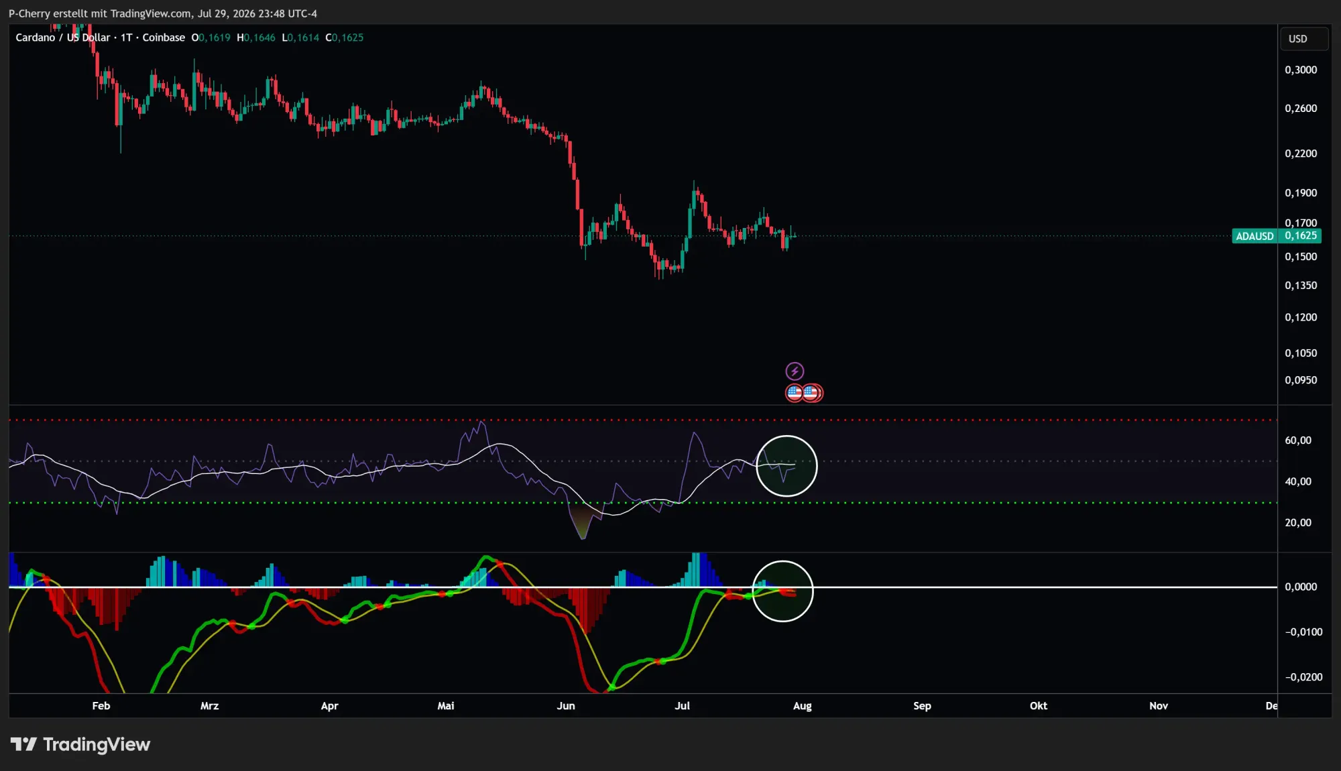Click the P-Cherry erstellt mit TradingView.com caption

pyautogui.click(x=163, y=13)
